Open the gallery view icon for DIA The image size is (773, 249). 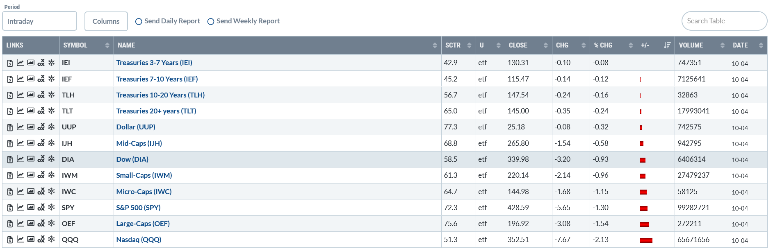click(x=31, y=159)
